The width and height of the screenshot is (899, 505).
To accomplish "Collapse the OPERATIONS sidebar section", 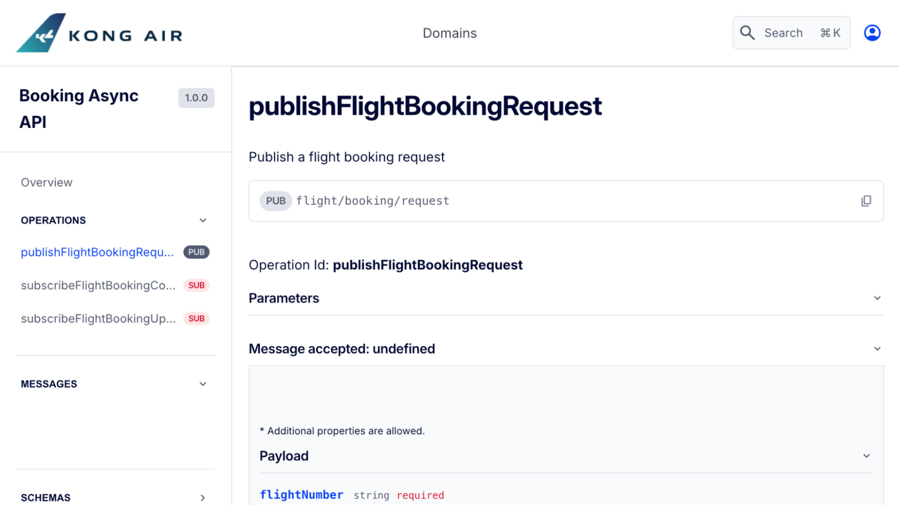I will point(203,221).
